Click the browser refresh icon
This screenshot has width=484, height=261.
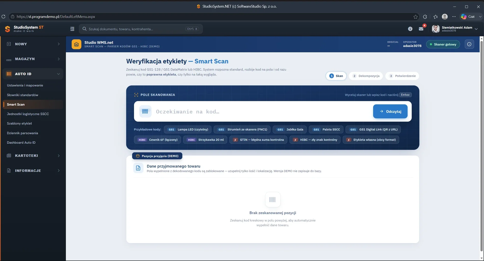point(3,17)
